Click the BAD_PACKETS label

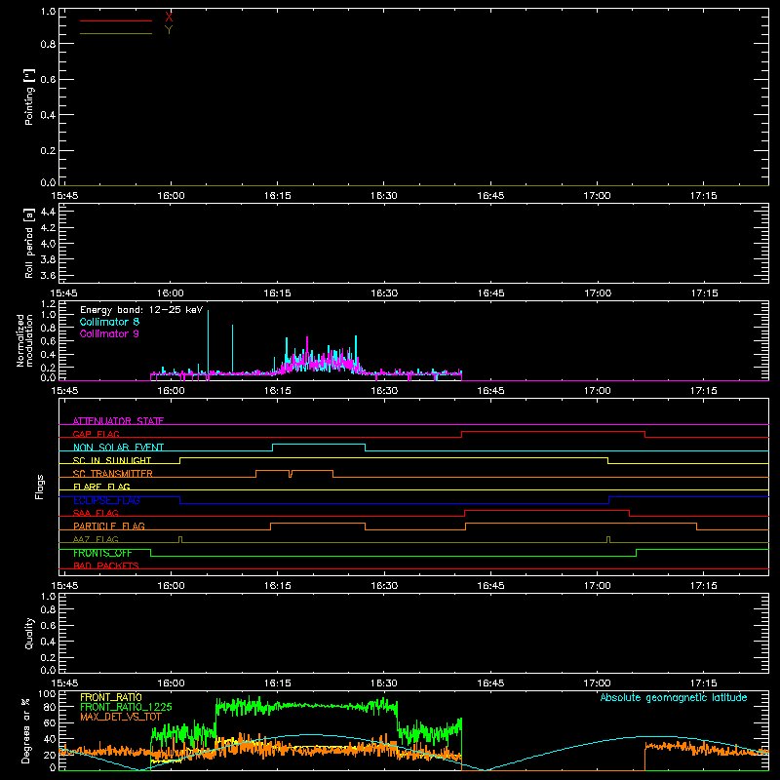pos(106,565)
